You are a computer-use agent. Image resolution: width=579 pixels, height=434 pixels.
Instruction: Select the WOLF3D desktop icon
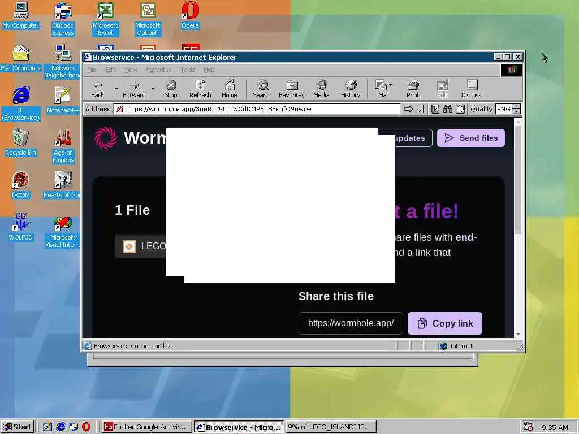[20, 228]
